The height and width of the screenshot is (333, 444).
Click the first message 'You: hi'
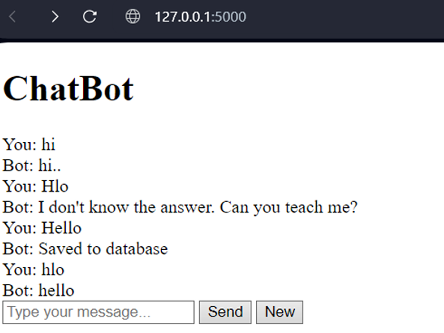29,144
